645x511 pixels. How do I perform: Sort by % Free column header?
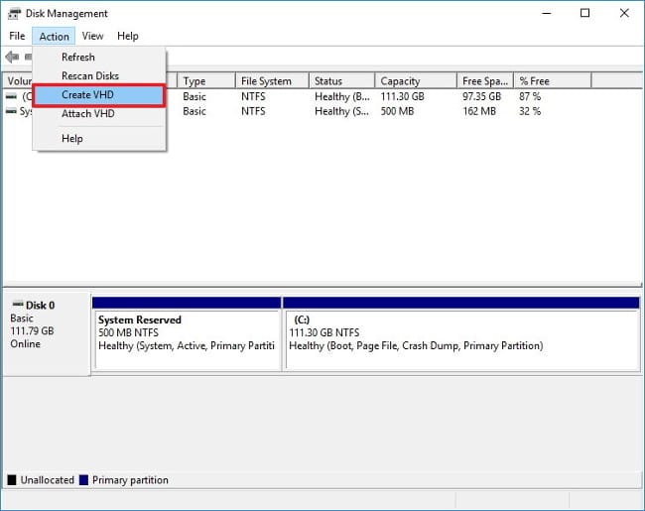pos(553,81)
